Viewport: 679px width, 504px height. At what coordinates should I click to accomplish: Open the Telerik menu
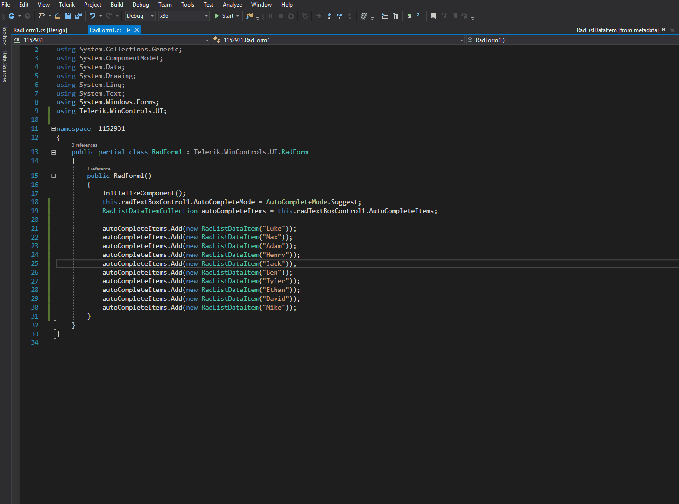67,5
